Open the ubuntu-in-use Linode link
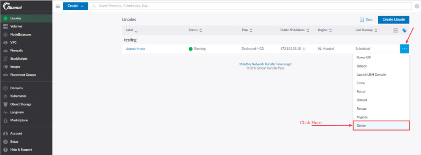The height and width of the screenshot is (155, 421). 135,49
